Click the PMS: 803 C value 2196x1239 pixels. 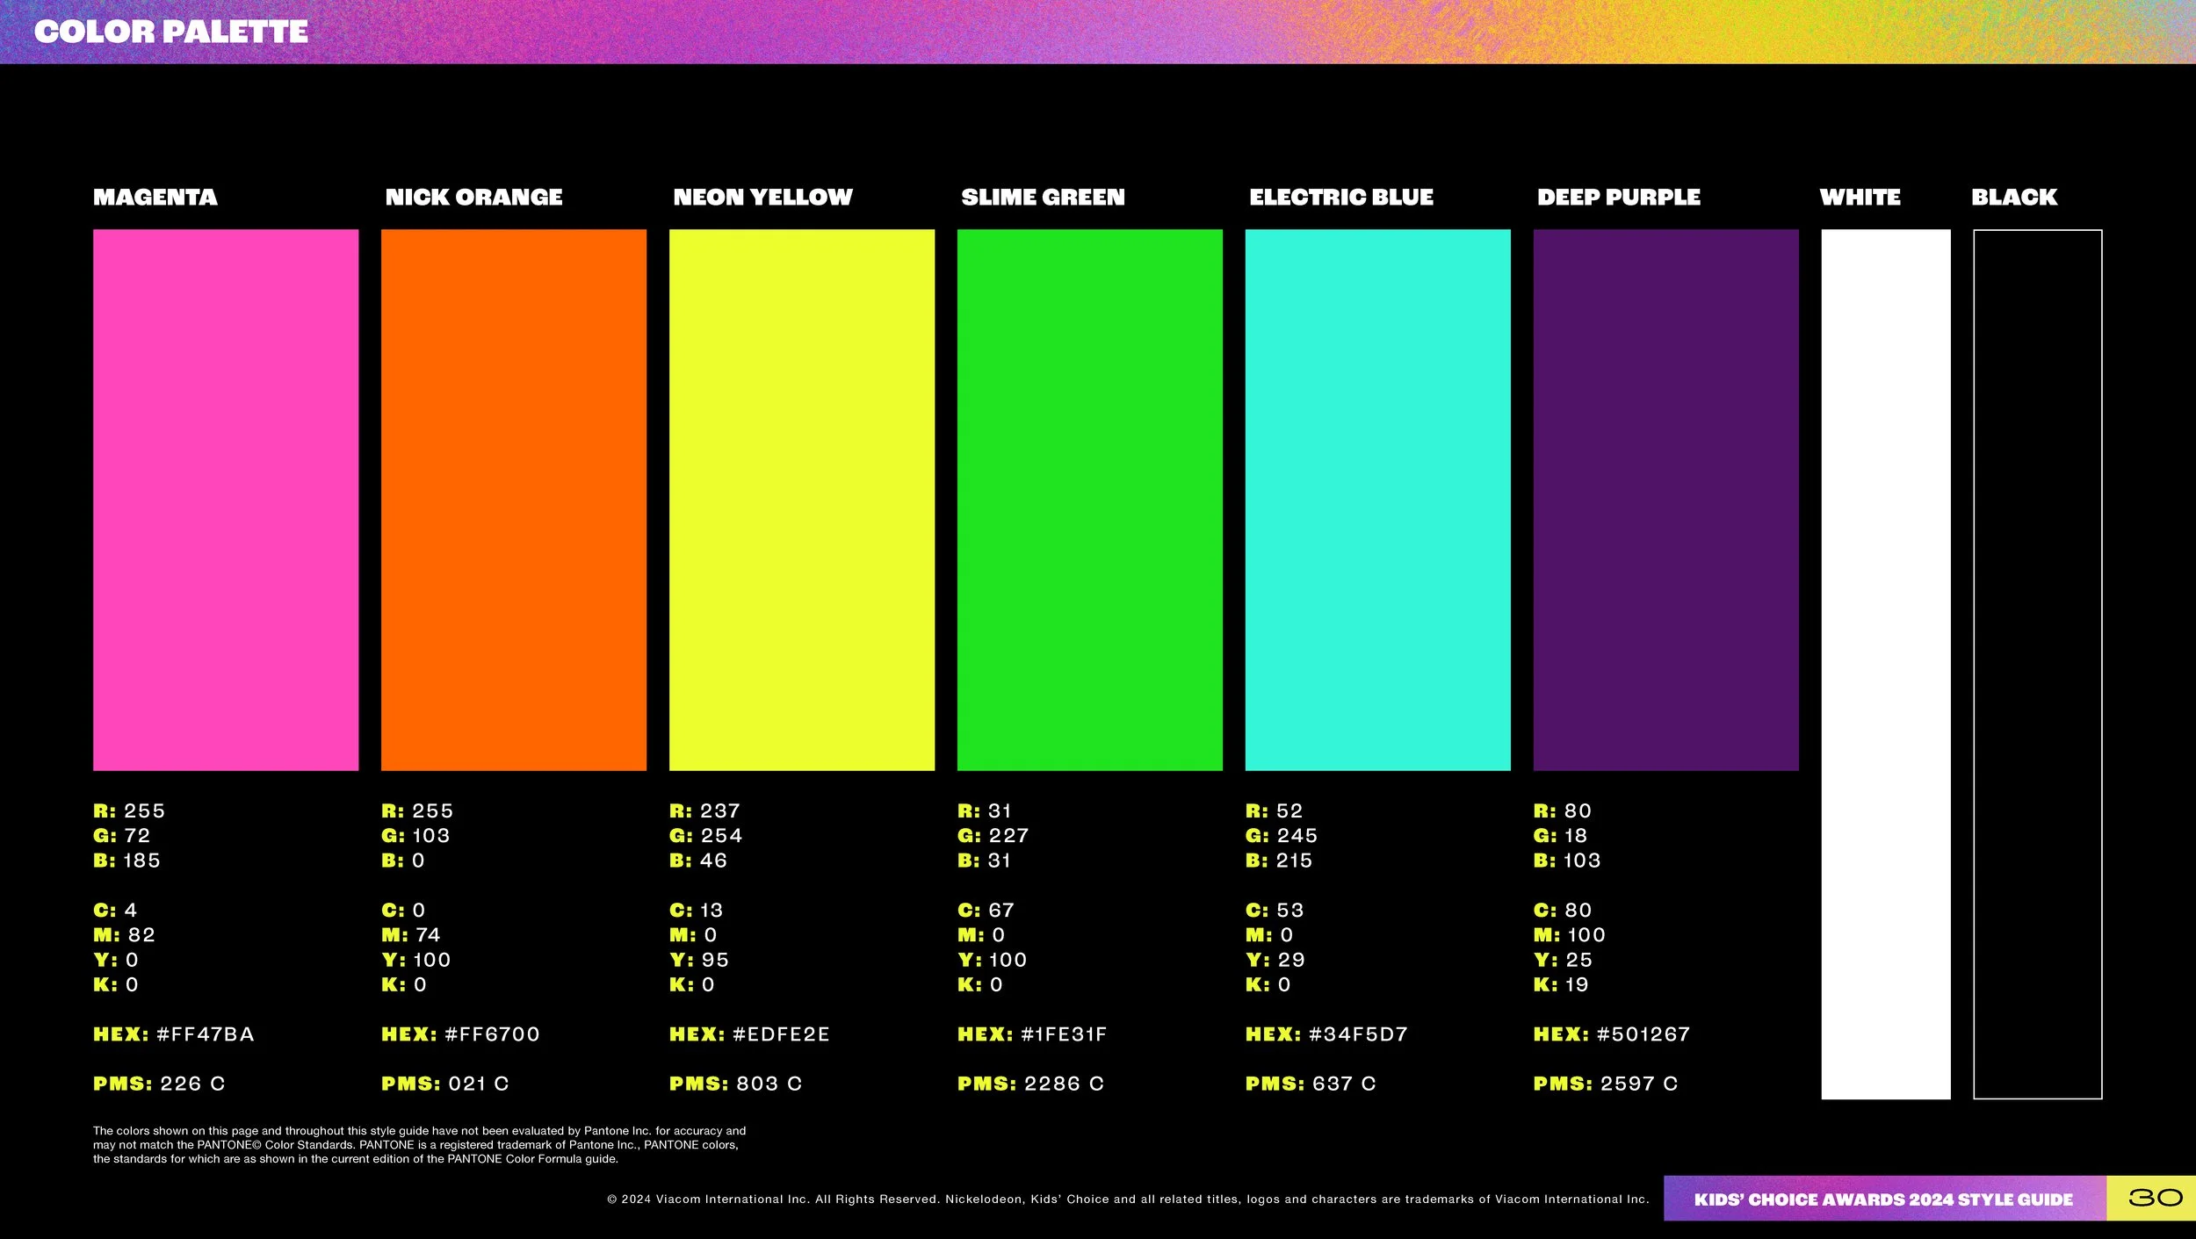(736, 1084)
